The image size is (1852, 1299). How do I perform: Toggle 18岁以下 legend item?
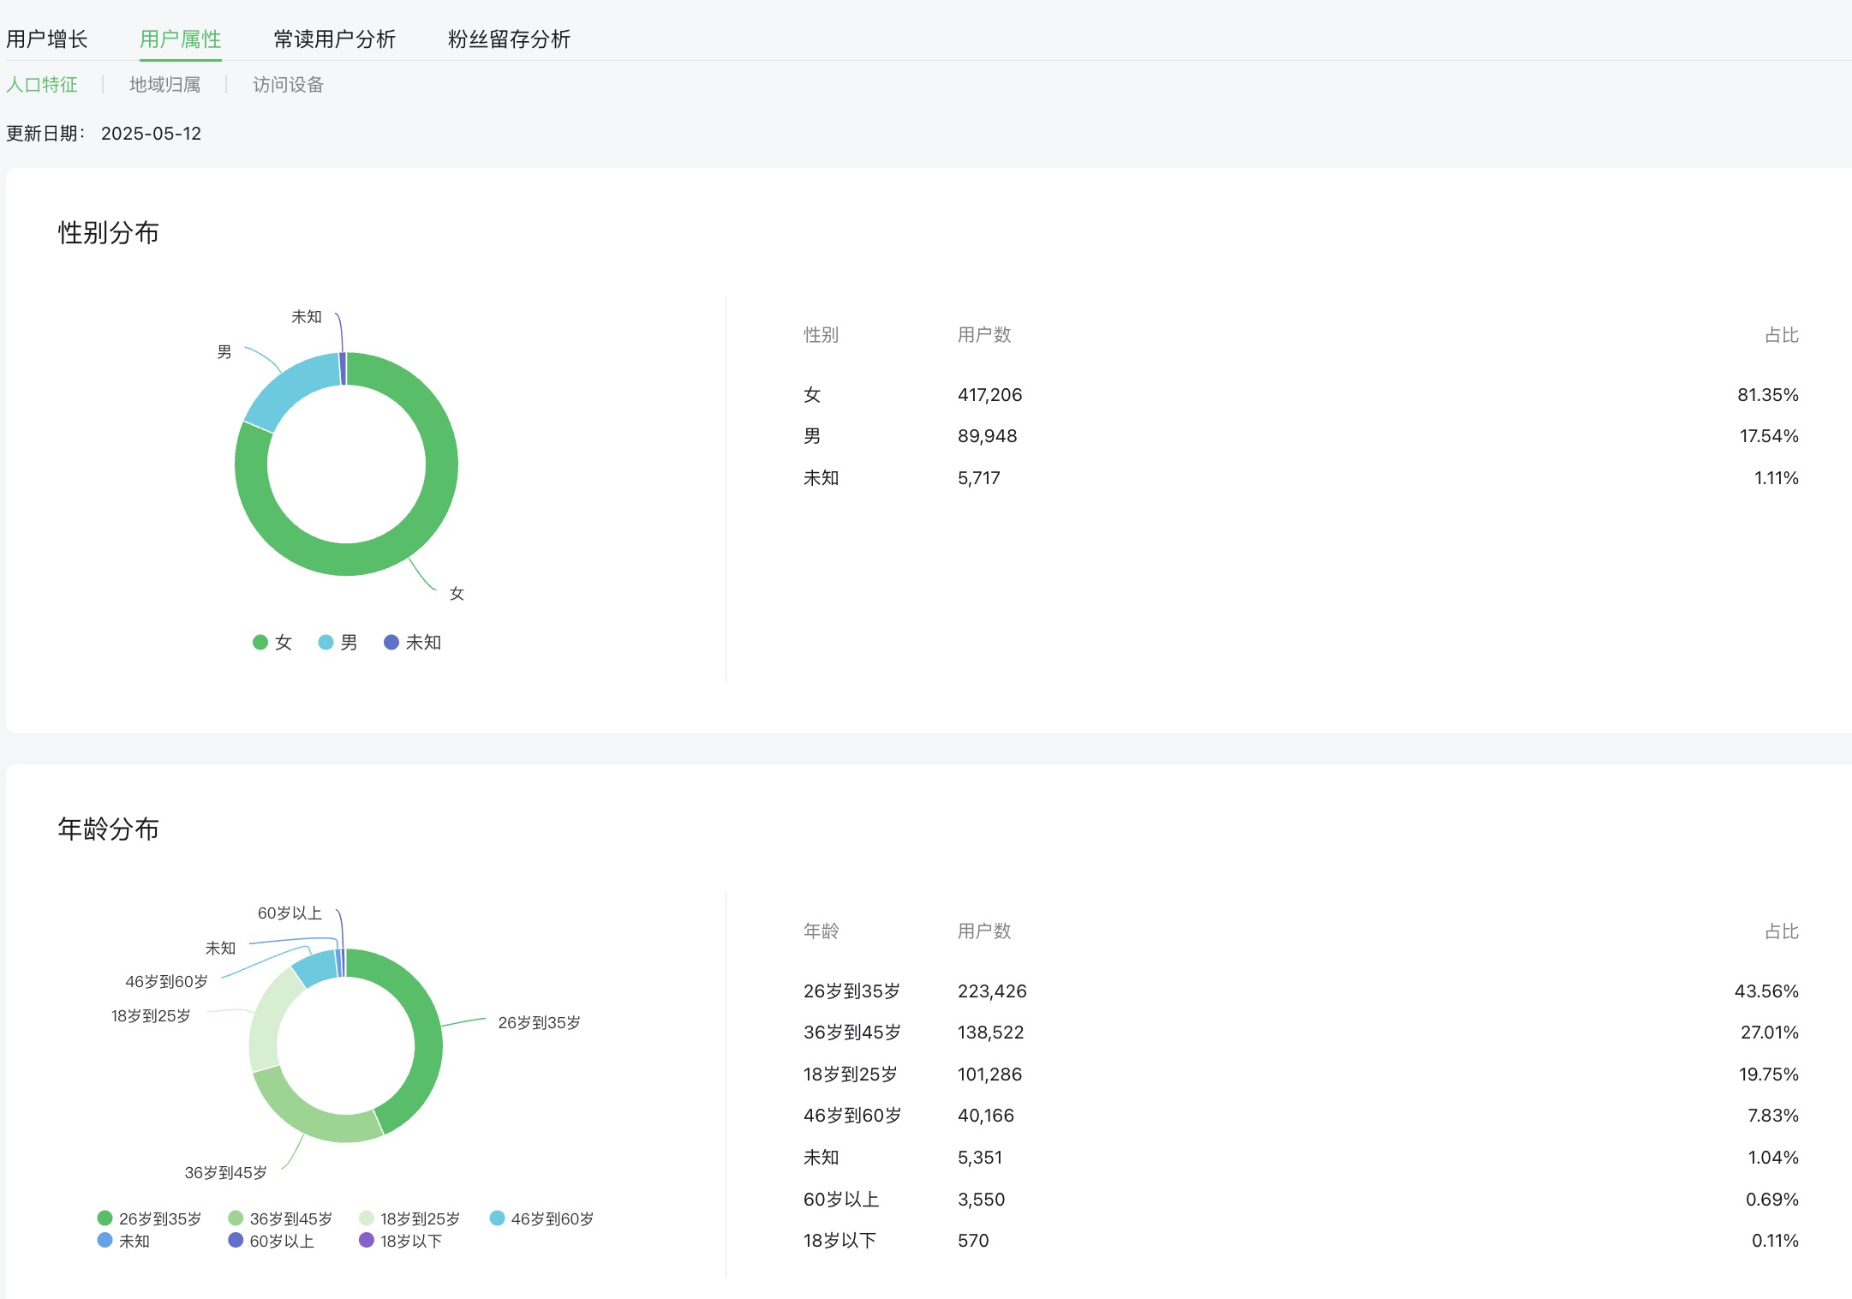401,1241
